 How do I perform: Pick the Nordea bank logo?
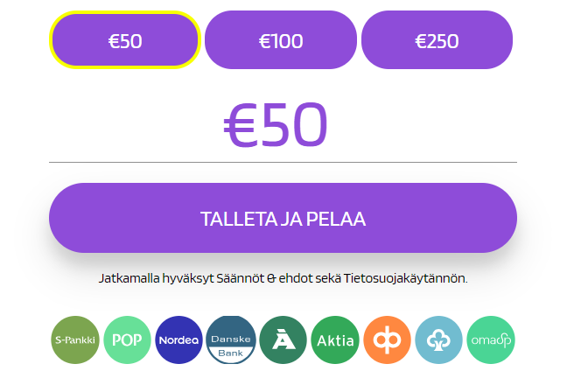click(179, 339)
